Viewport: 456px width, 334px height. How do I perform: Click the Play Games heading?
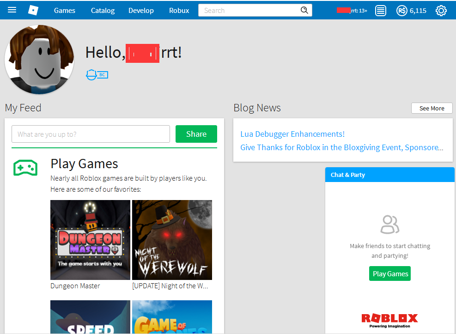85,164
